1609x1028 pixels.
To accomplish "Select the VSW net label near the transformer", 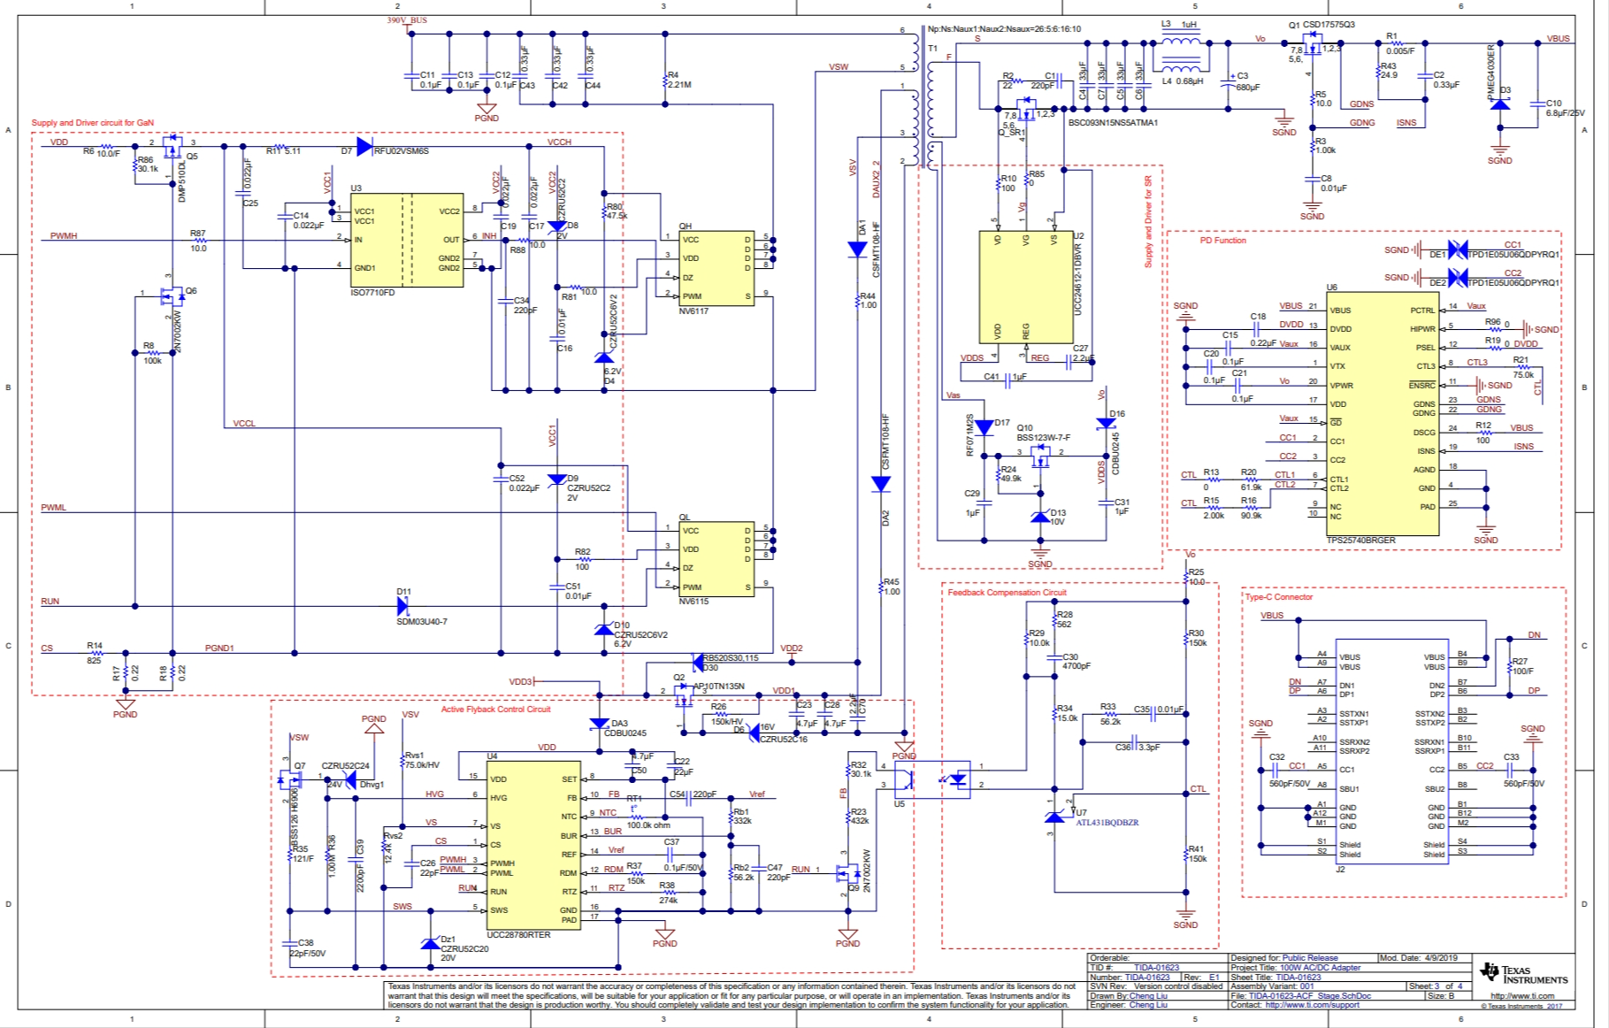I will pyautogui.click(x=839, y=67).
